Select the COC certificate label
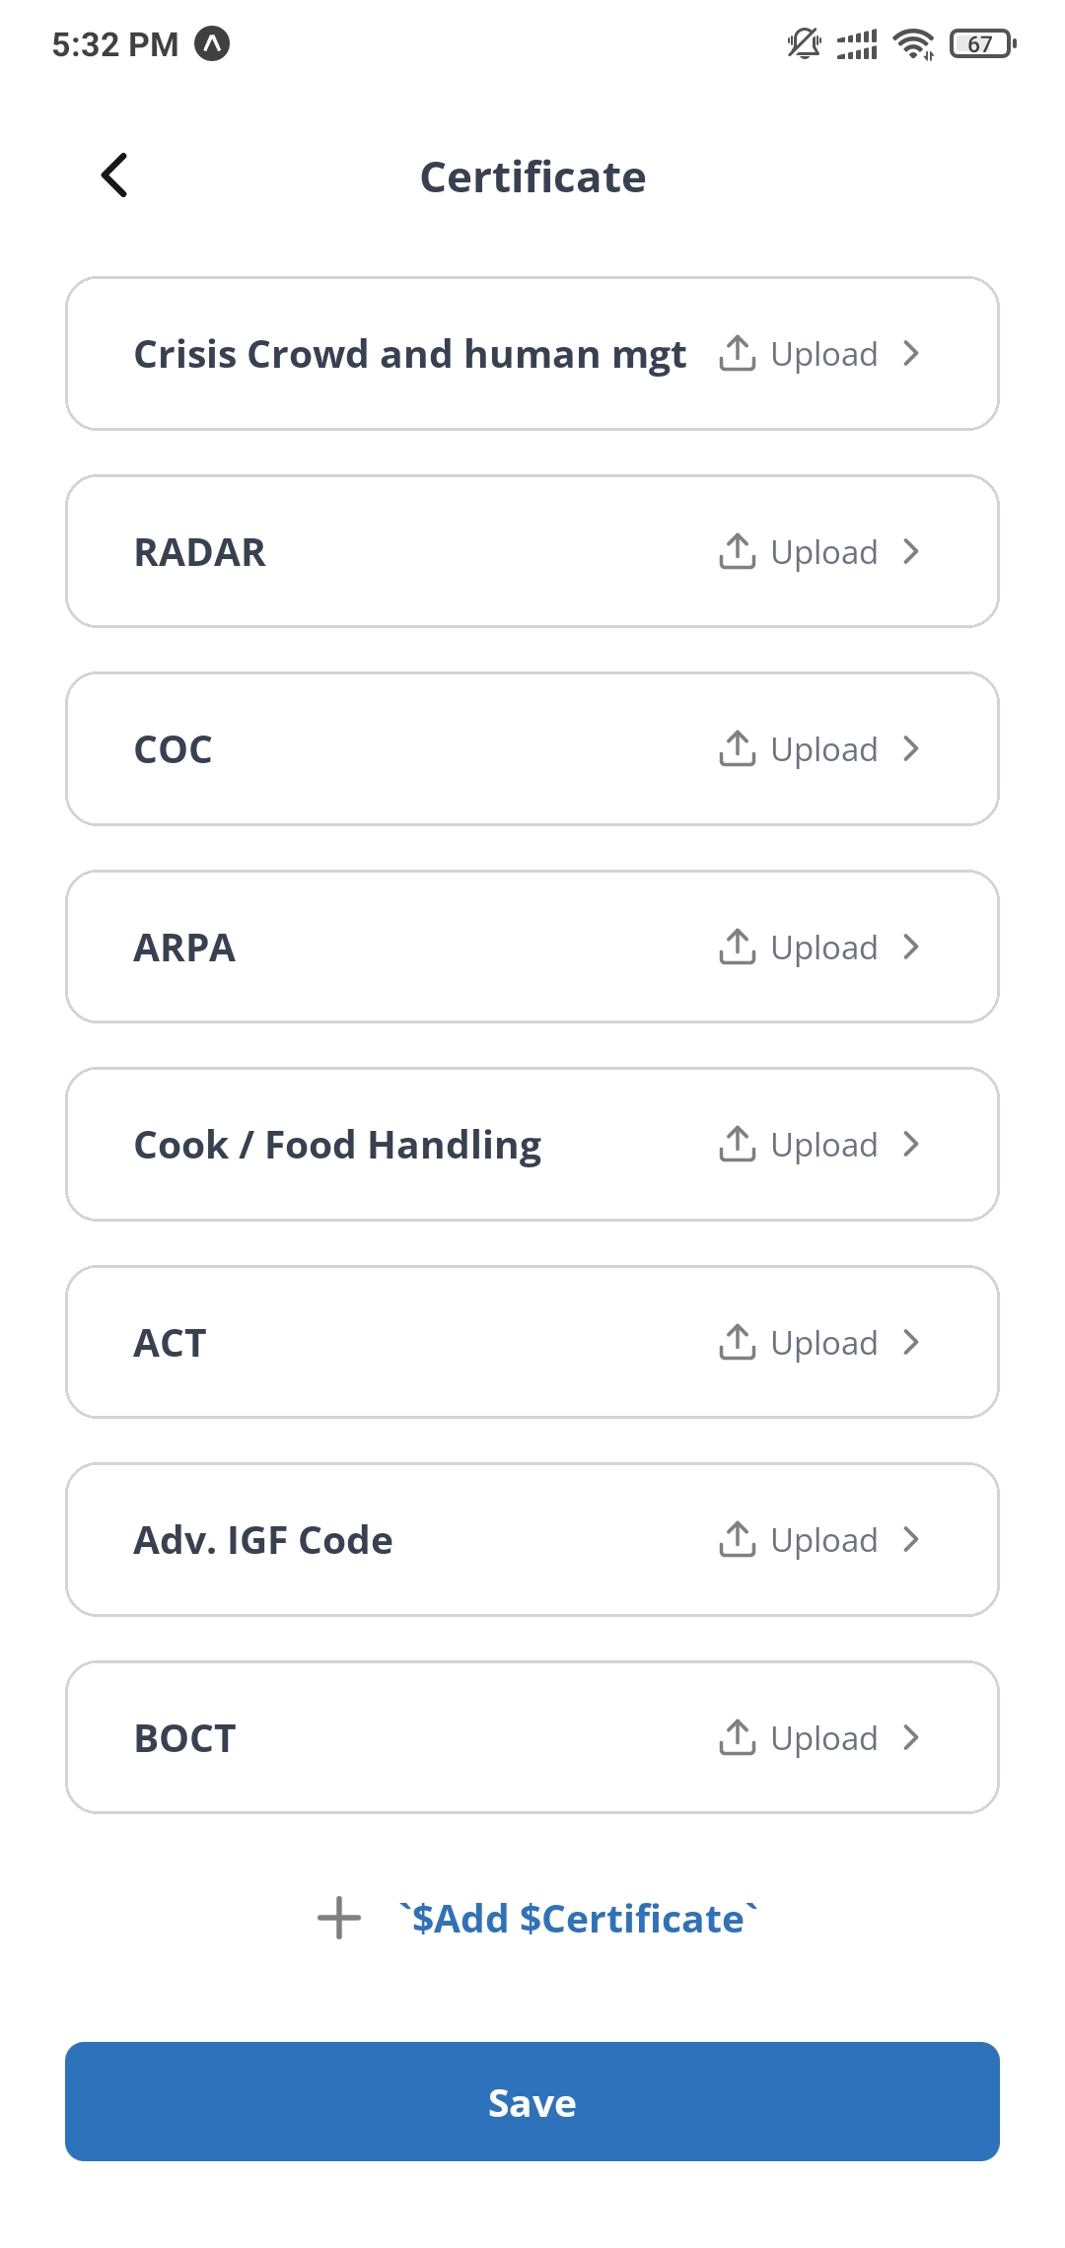The image size is (1065, 2248). pos(174,749)
